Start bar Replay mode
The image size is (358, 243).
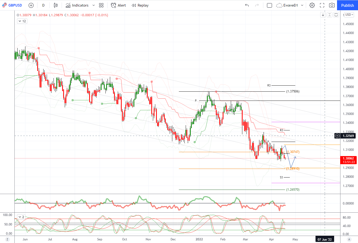click(x=140, y=5)
